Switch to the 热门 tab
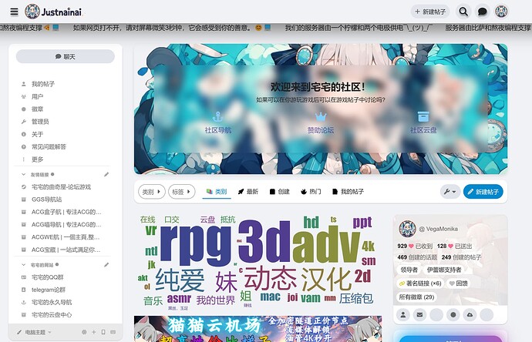This screenshot has width=532, height=342. pos(311,192)
